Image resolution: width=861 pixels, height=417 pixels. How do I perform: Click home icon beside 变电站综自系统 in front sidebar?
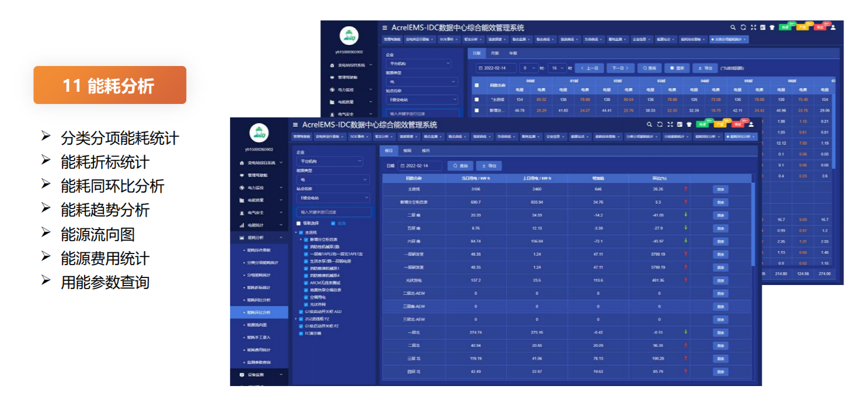click(242, 163)
